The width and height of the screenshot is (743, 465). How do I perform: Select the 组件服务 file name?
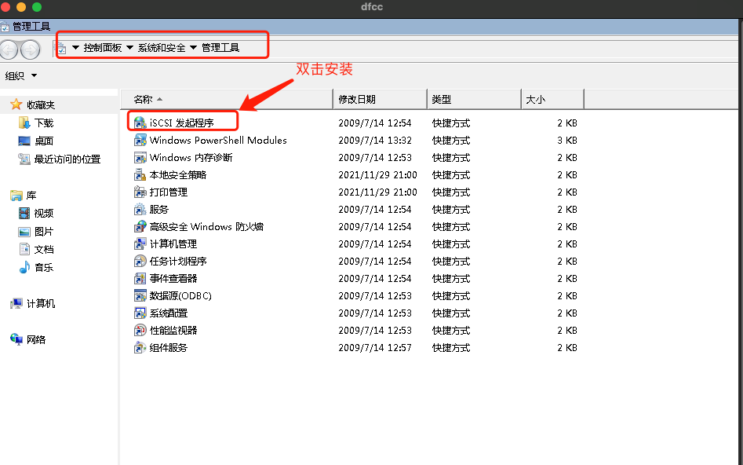point(169,348)
